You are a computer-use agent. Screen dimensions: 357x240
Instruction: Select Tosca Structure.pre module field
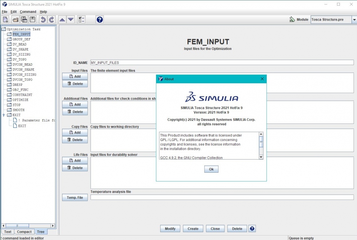pyautogui.click(x=331, y=20)
